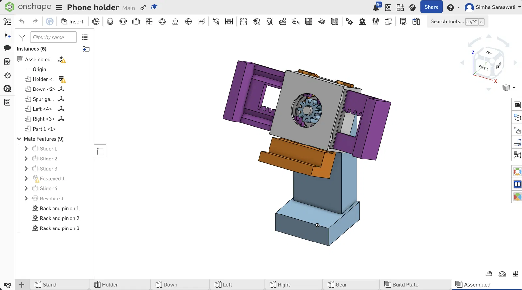This screenshot has width=522, height=290.
Task: Click the Filter by name field
Action: pyautogui.click(x=54, y=37)
